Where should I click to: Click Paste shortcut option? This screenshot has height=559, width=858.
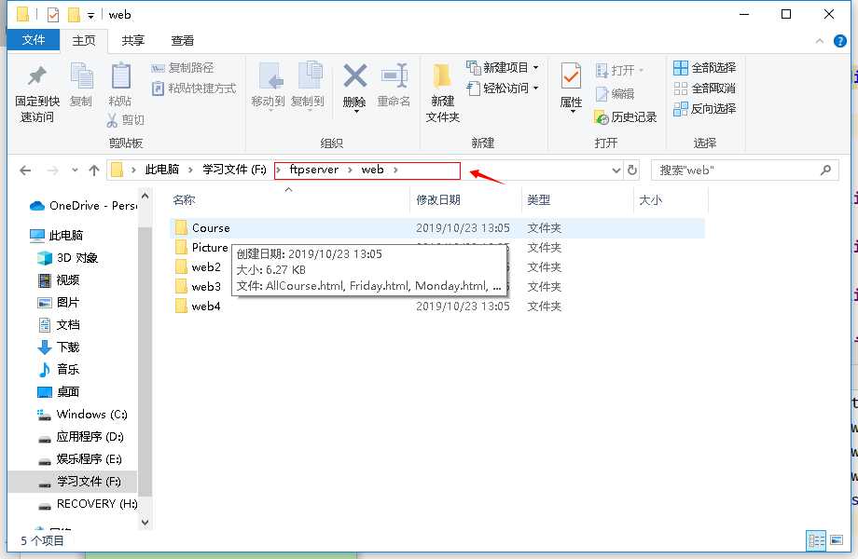(x=194, y=88)
